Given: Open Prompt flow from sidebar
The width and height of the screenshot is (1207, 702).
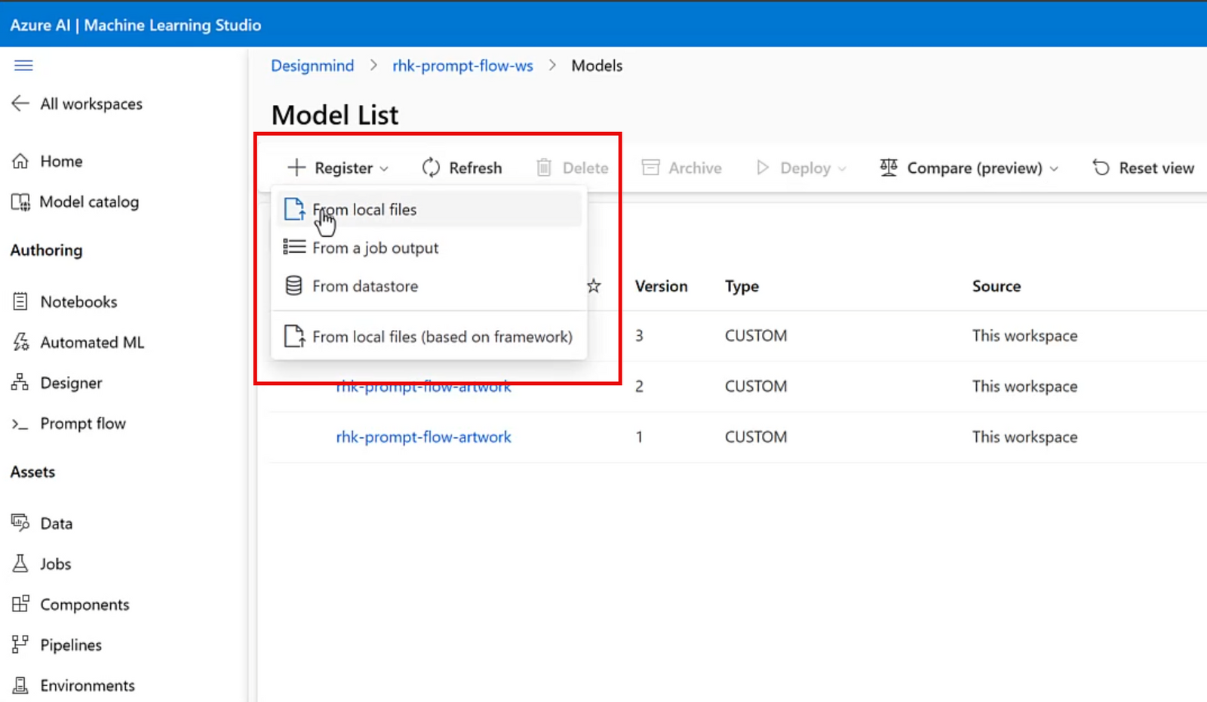Looking at the screenshot, I should click(83, 423).
